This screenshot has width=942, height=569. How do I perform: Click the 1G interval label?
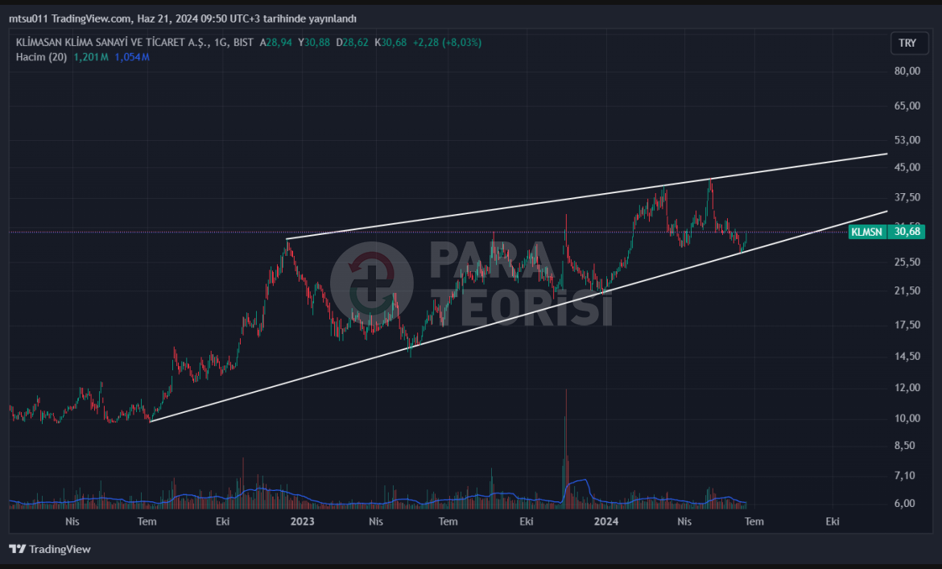pos(221,43)
